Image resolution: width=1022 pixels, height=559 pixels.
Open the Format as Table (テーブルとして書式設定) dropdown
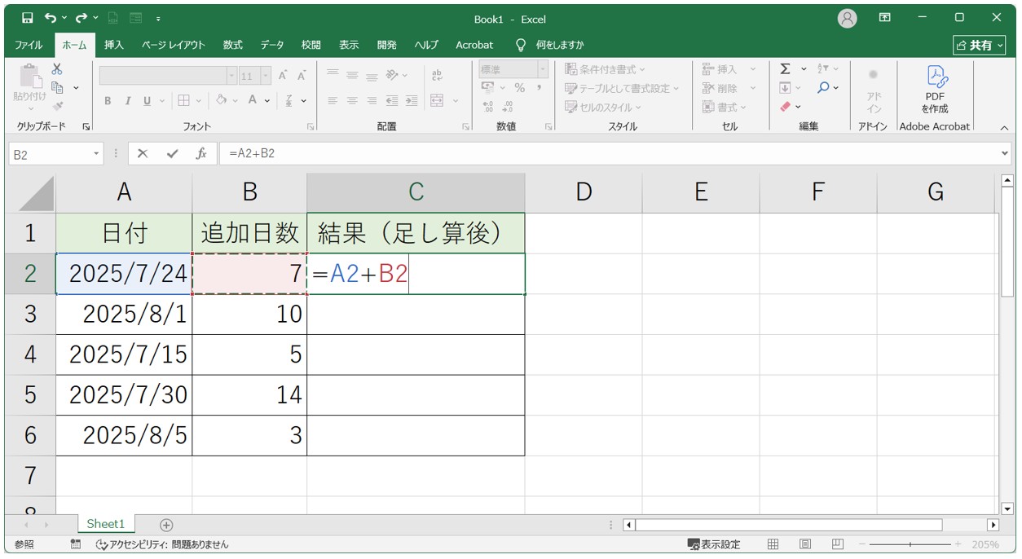click(622, 88)
